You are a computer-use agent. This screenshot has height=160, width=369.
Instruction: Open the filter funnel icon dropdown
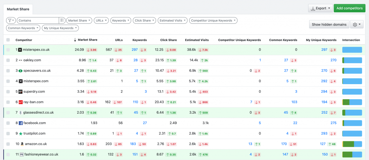tap(11, 20)
